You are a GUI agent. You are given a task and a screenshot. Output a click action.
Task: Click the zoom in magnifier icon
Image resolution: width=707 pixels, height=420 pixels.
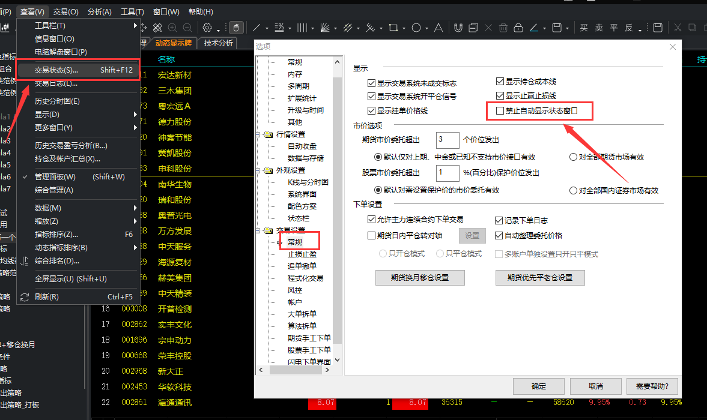pos(172,28)
